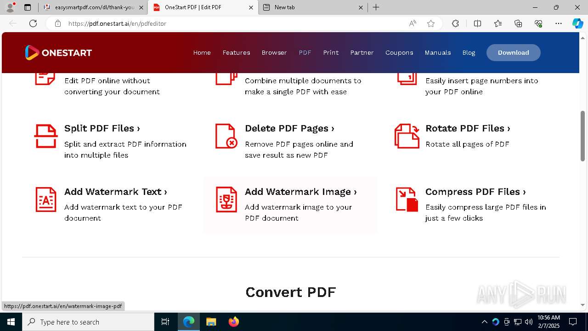
Task: Refresh the current page
Action: point(33,23)
